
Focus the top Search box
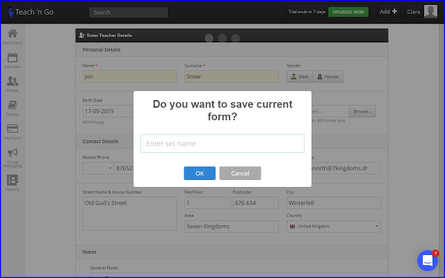click(x=129, y=13)
